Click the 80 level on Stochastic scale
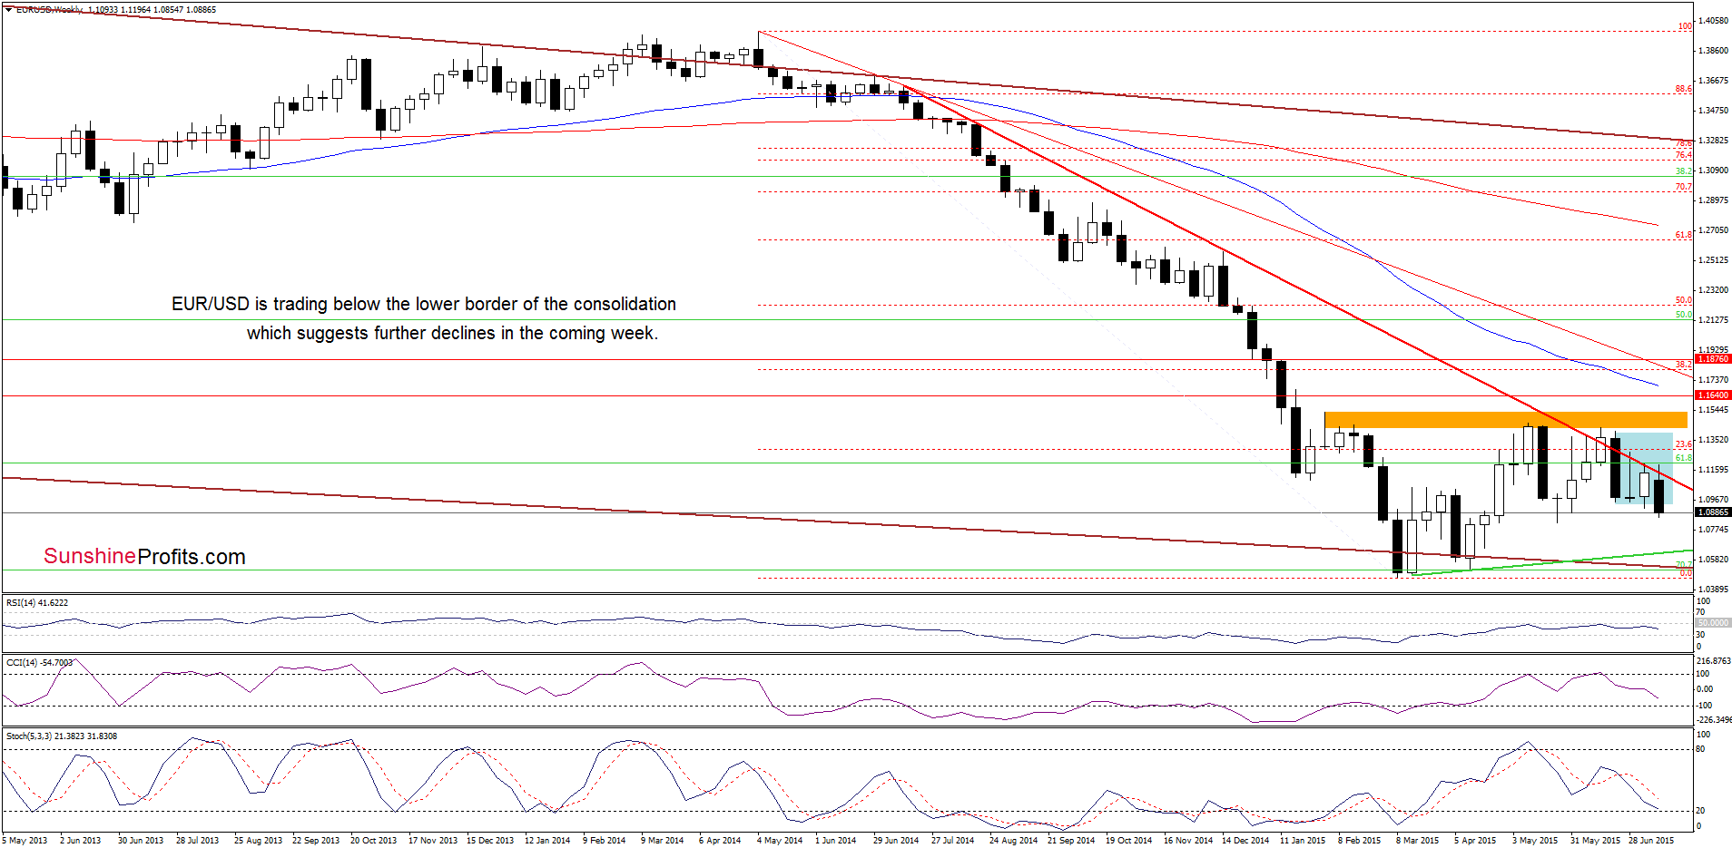 coord(1700,749)
